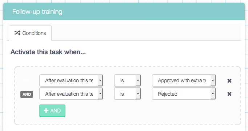
Task: Open the 'Rejected' value dropdown
Action: pos(184,94)
